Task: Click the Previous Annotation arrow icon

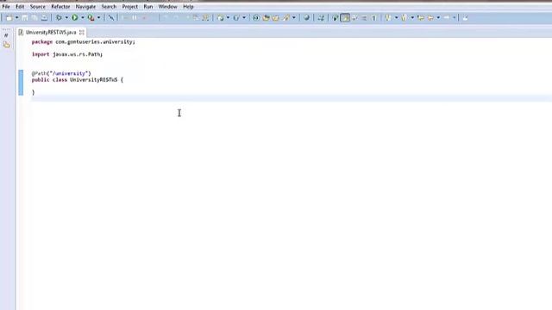Action: (405, 17)
